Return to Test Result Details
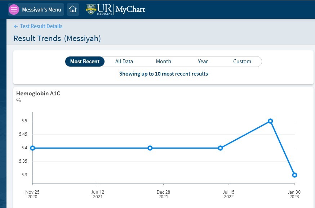This screenshot has height=208, width=315. (x=41, y=26)
